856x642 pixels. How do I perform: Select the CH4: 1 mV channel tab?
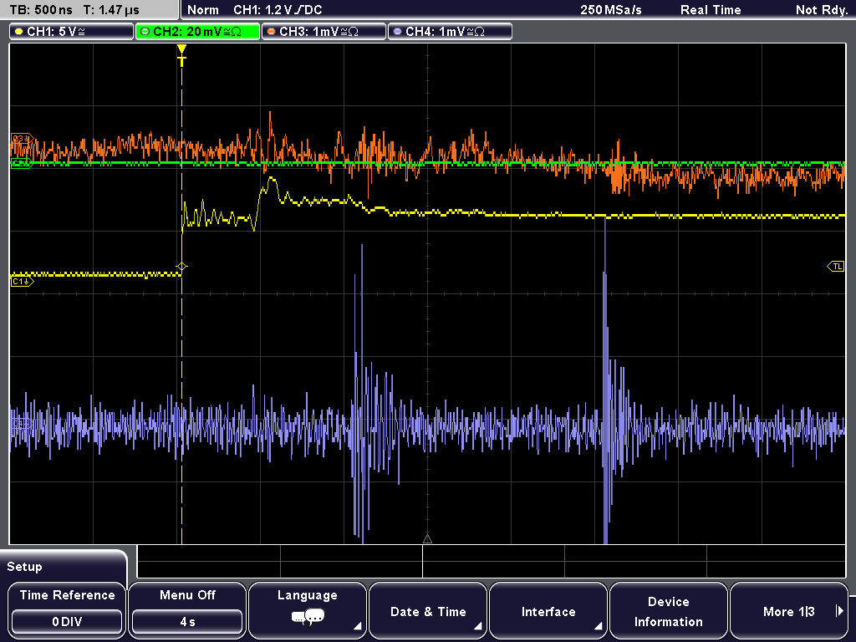point(450,32)
